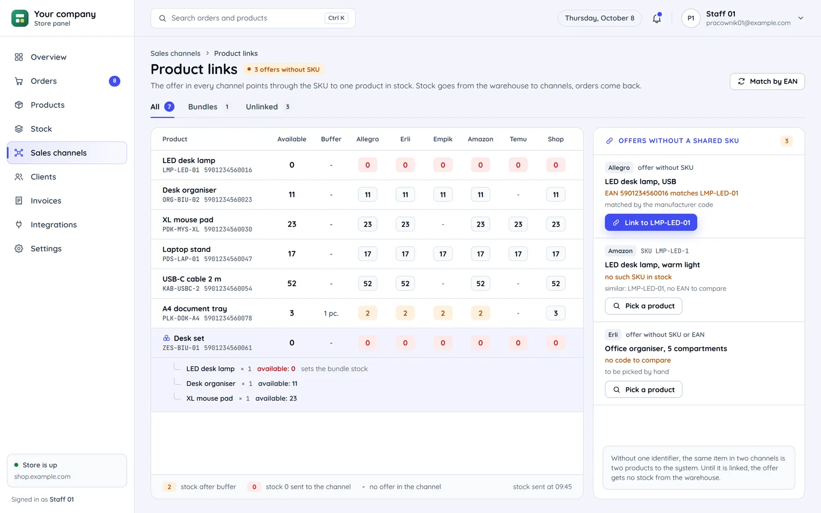The height and width of the screenshot is (513, 821).
Task: Click the Laptop stand product name
Action: 186,249
